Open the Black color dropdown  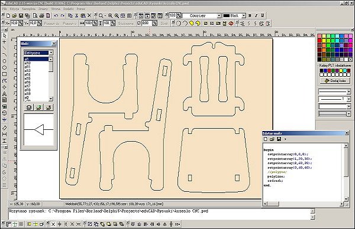pyautogui.click(x=244, y=15)
